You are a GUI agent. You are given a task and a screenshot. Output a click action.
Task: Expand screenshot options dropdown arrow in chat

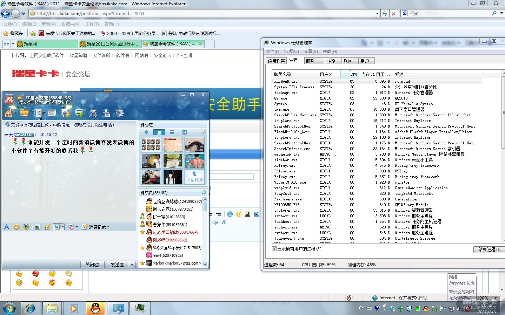pos(62,227)
